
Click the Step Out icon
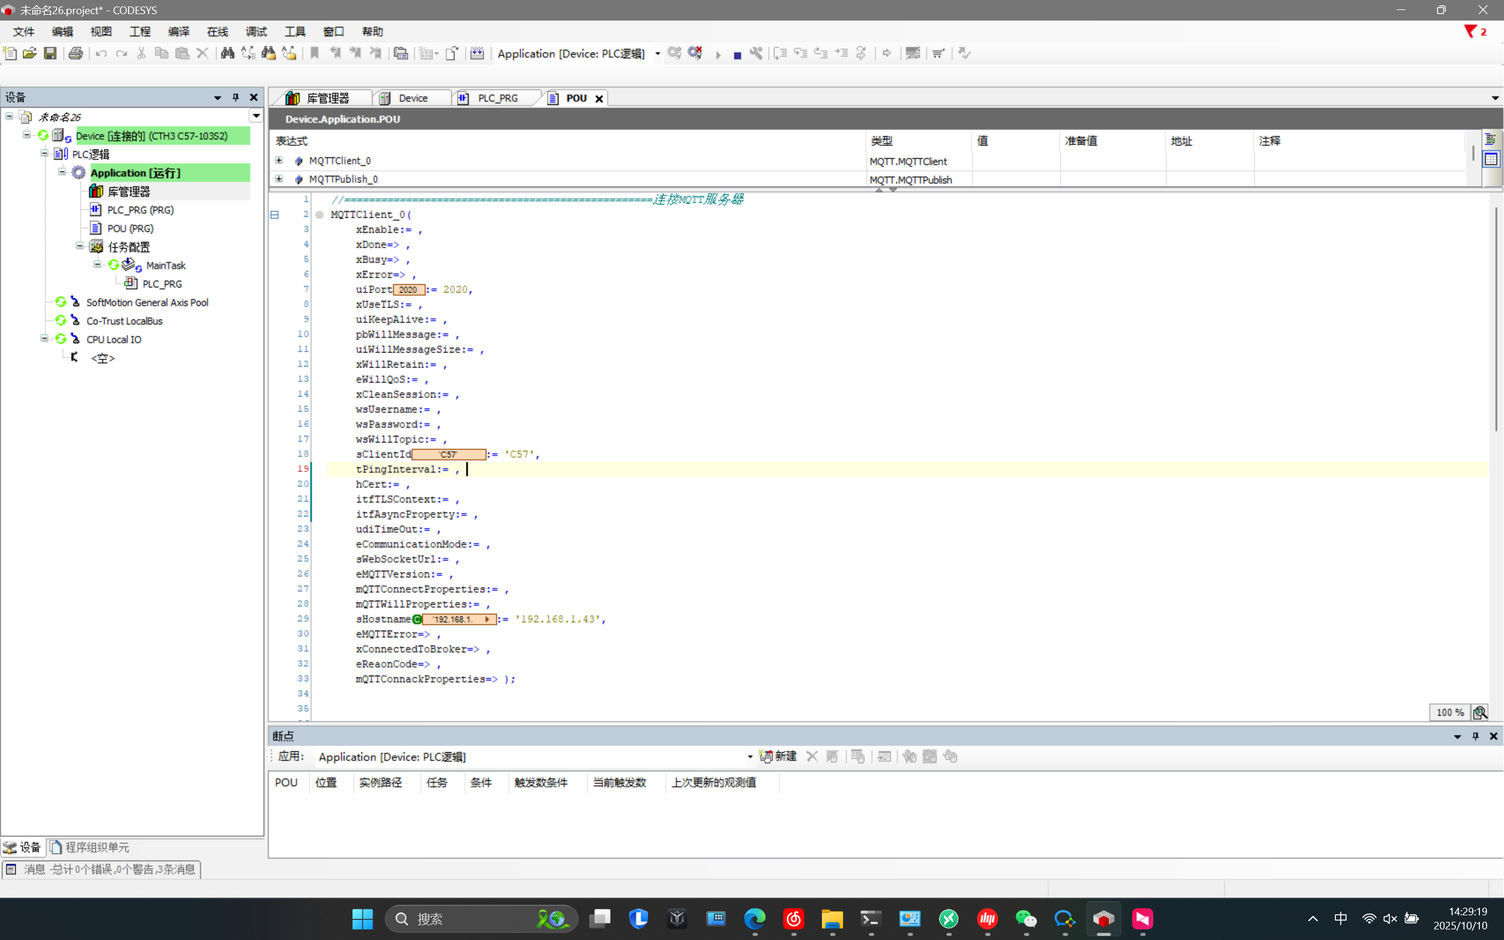point(821,53)
